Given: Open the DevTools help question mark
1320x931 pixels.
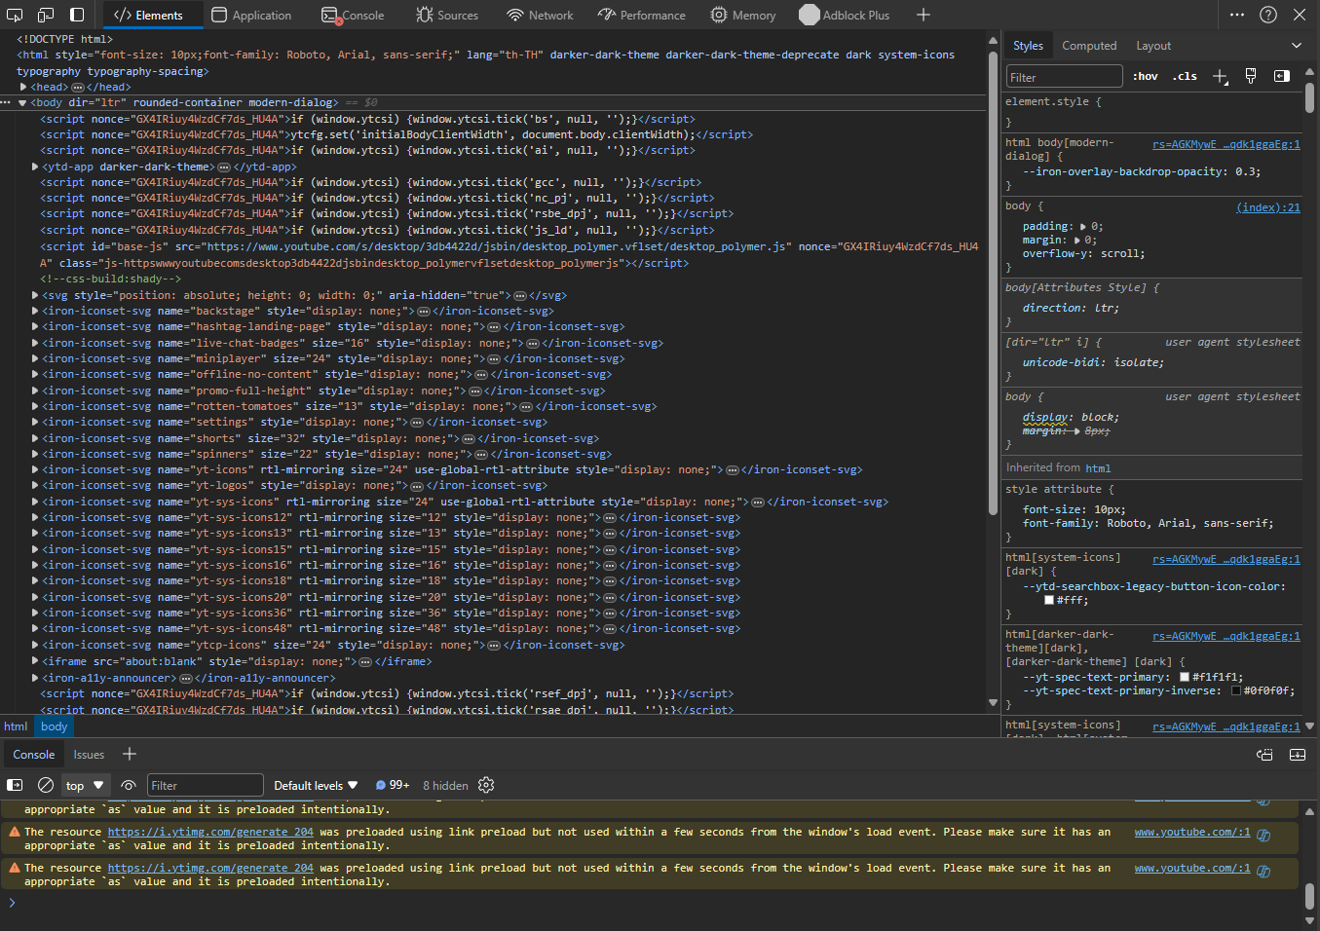Looking at the screenshot, I should pos(1268,15).
